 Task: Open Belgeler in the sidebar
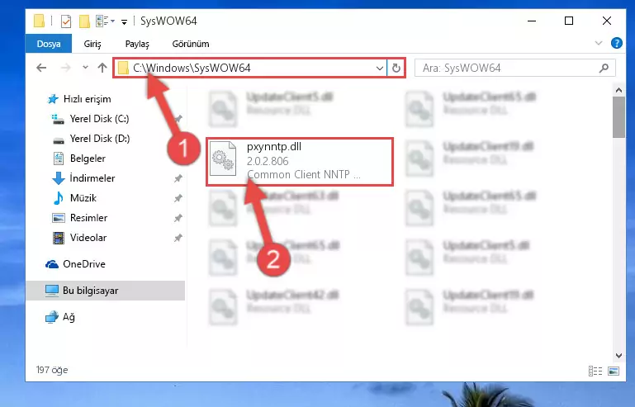click(x=88, y=159)
